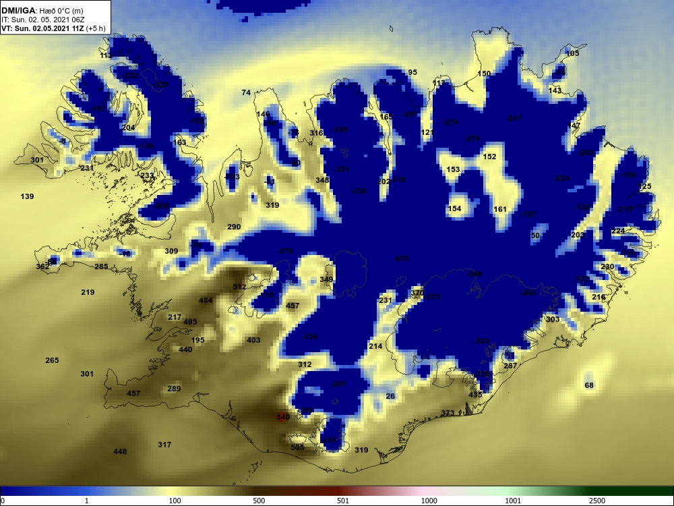Click the 312 value label
The image size is (674, 506).
pos(305,364)
